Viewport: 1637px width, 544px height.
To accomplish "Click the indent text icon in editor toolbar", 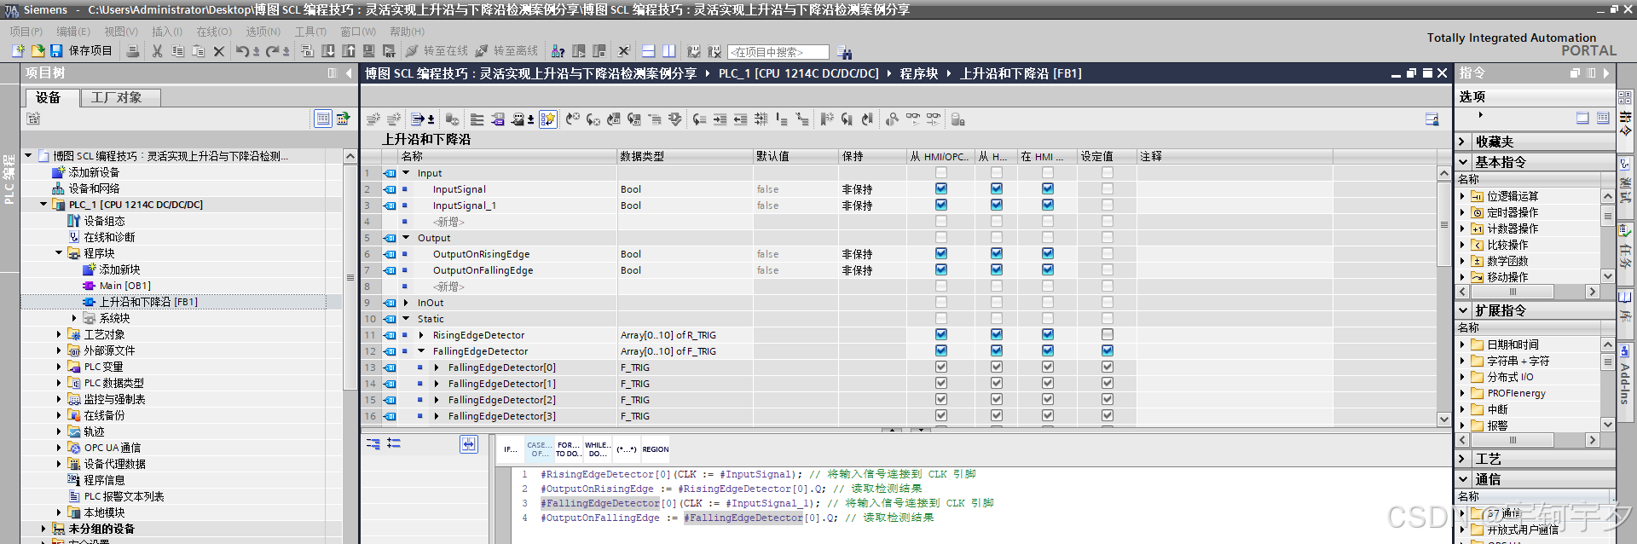I will (720, 119).
